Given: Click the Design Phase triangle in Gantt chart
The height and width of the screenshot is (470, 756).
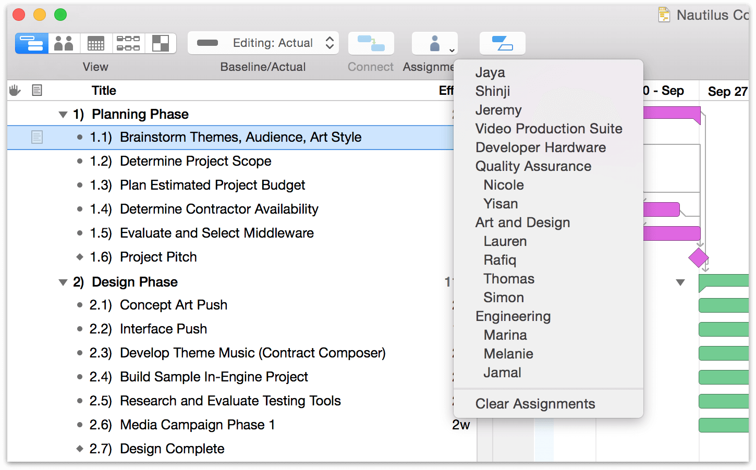Looking at the screenshot, I should point(680,282).
